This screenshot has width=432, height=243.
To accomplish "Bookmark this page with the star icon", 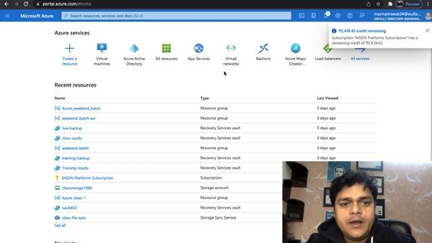I will 378,4.
